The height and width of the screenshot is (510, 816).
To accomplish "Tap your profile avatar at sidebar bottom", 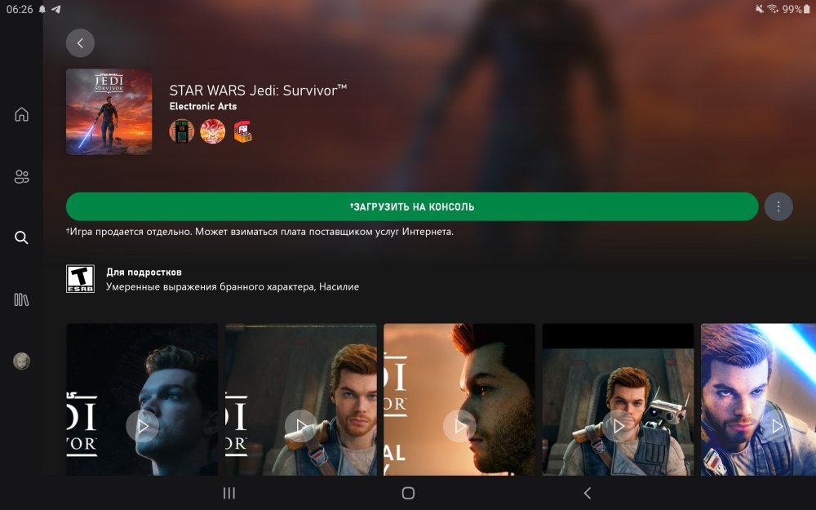I will click(x=20, y=361).
